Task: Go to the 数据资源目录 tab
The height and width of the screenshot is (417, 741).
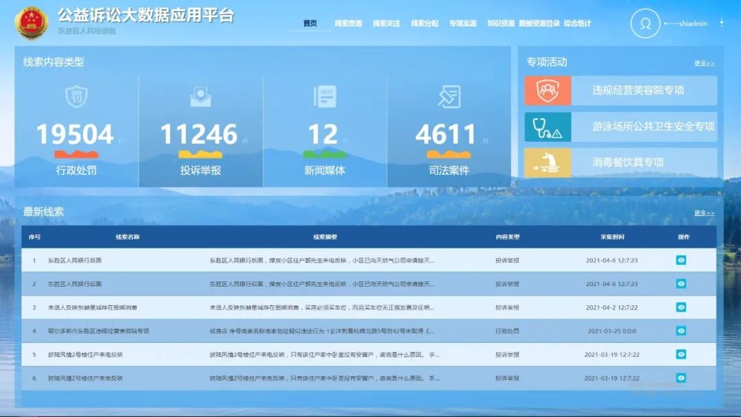Action: [539, 23]
